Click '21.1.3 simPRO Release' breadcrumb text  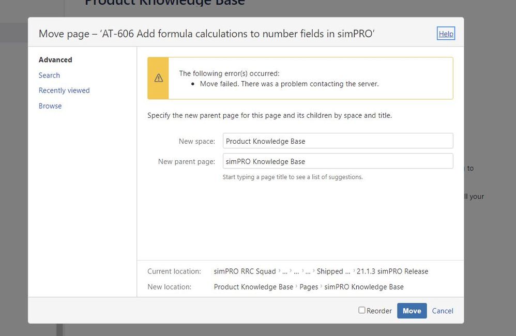(x=392, y=271)
